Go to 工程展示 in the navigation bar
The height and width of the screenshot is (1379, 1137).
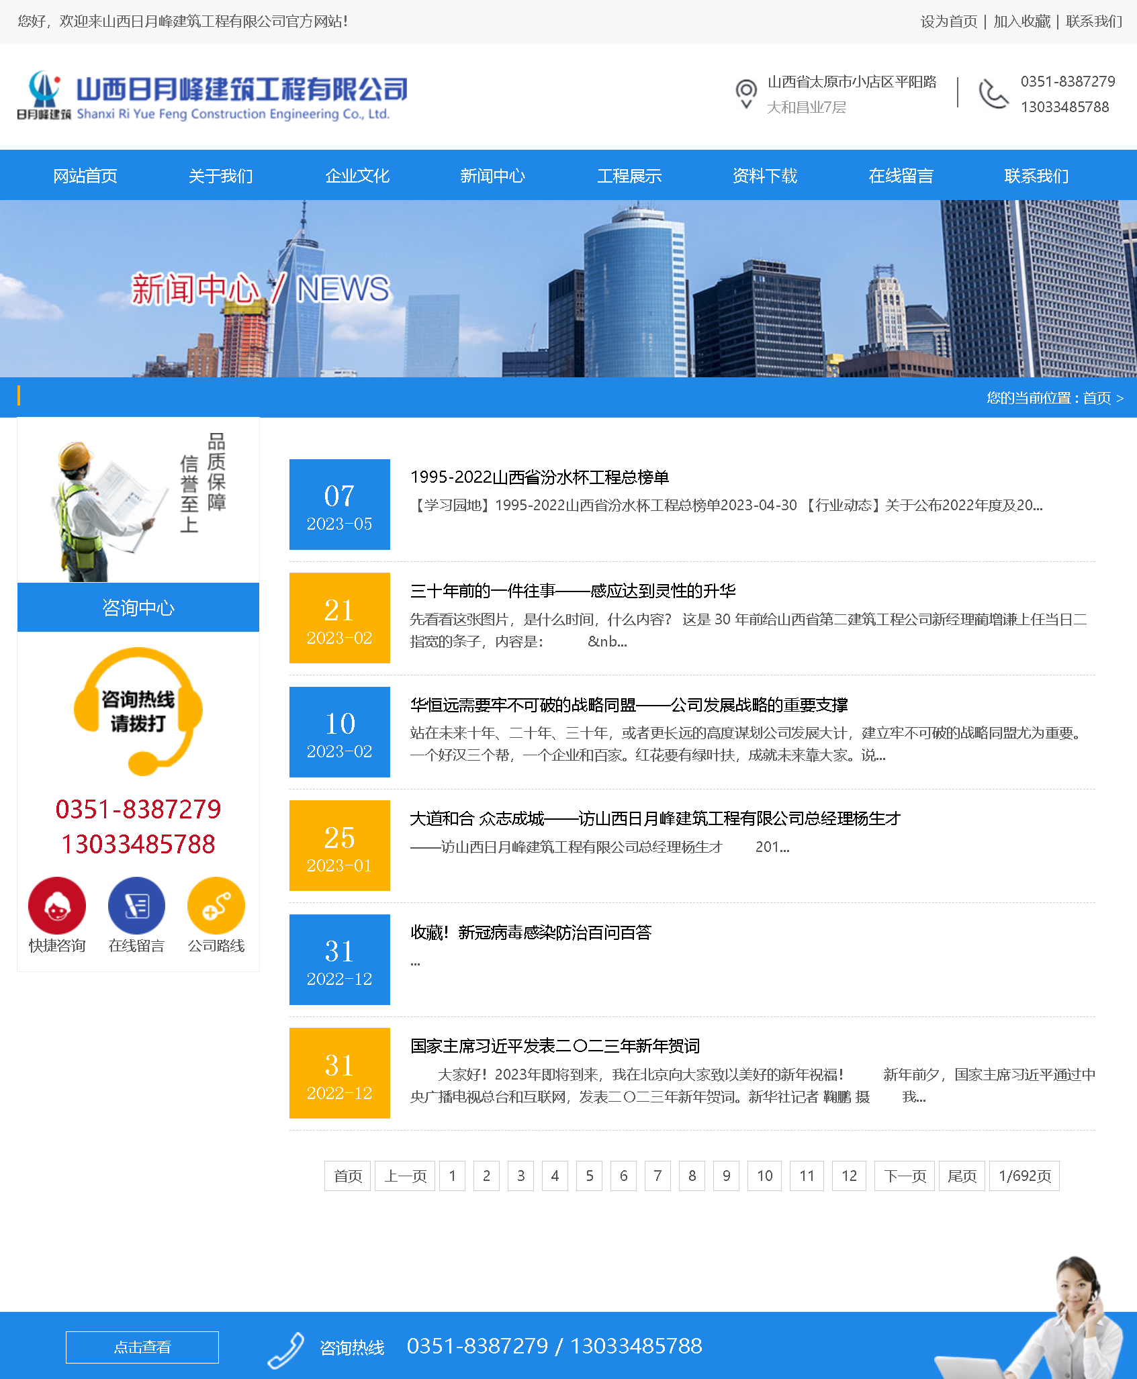[629, 176]
